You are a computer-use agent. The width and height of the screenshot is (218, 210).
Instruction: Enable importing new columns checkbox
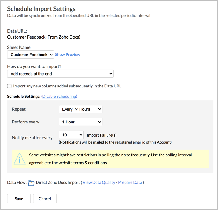[9, 86]
